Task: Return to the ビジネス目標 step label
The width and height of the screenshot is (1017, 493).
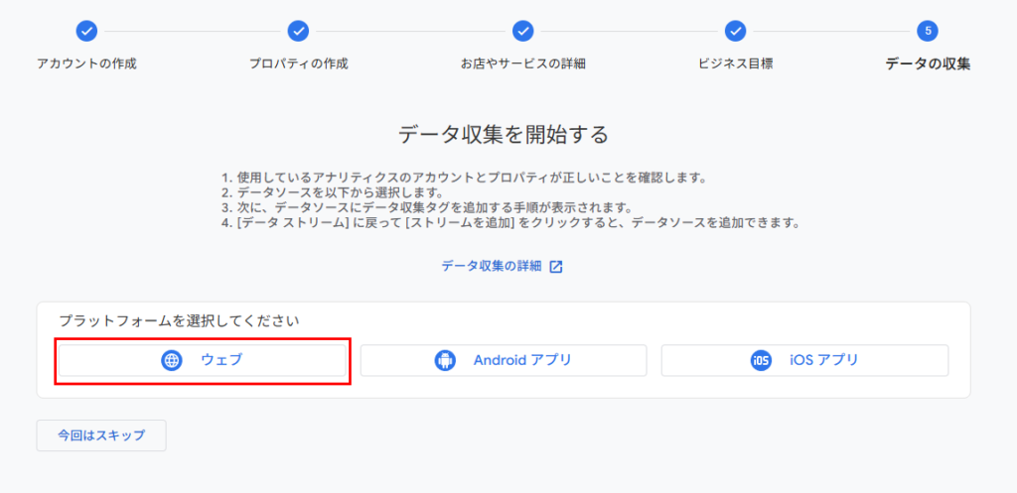Action: [735, 64]
